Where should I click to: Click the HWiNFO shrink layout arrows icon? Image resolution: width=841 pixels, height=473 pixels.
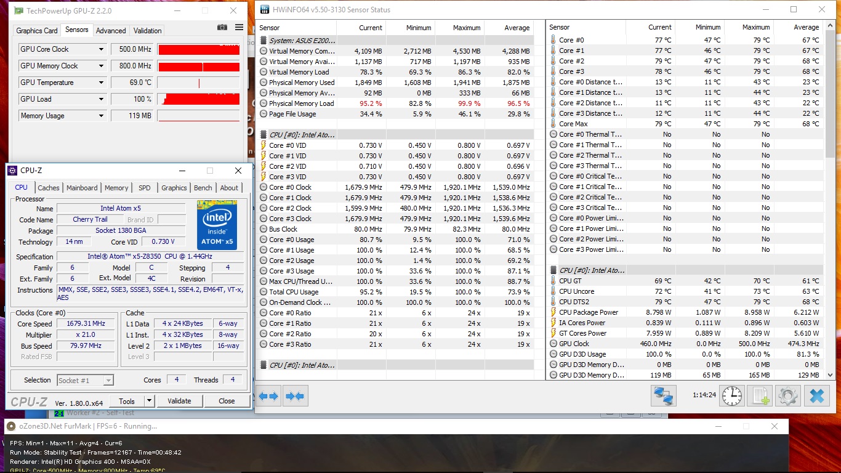pyautogui.click(x=295, y=397)
